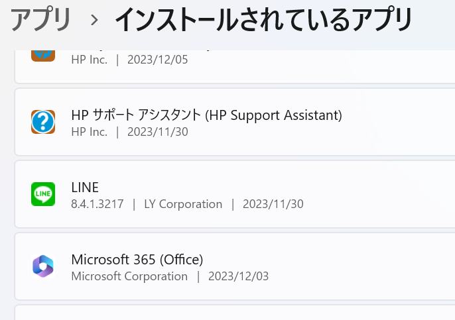The image size is (455, 320).
Task: Click the Microsoft 365 (Office) icon
Action: (43, 266)
